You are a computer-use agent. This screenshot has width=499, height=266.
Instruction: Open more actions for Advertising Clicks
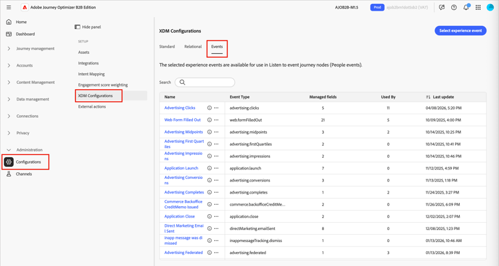click(x=216, y=108)
